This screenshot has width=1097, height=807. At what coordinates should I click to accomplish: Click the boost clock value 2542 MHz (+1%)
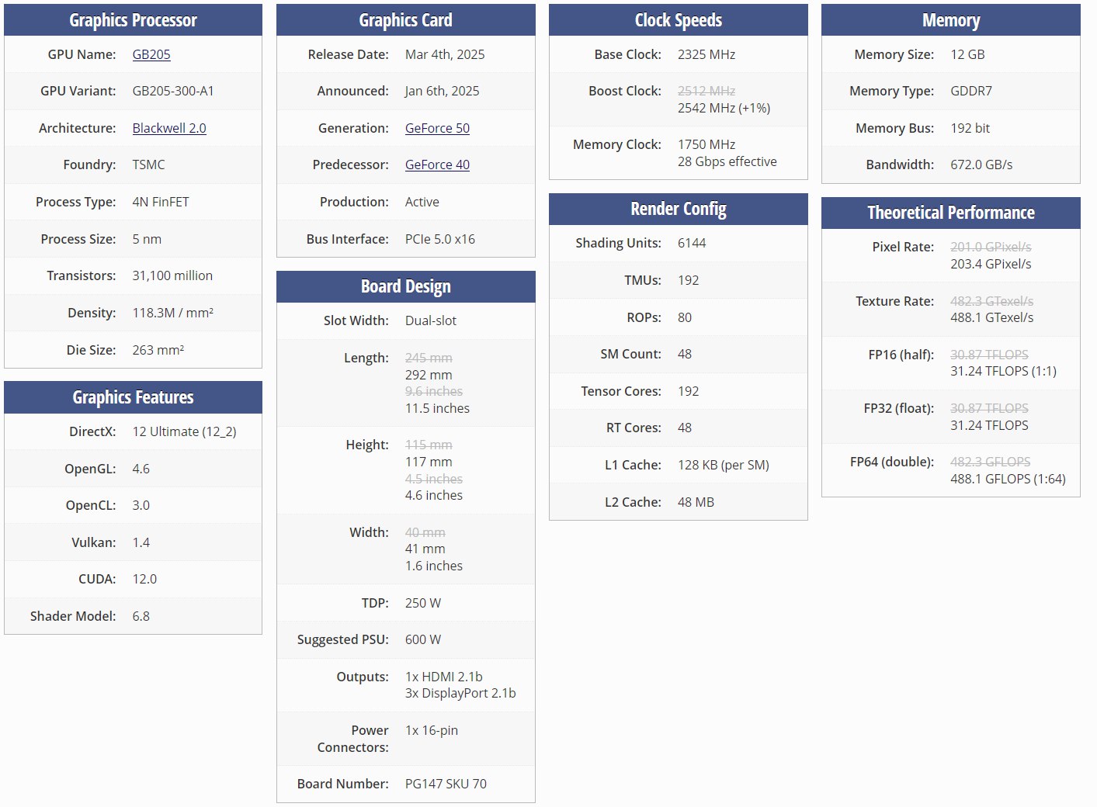point(724,108)
